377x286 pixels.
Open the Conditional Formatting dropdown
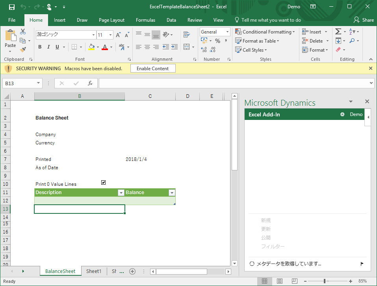coord(265,32)
